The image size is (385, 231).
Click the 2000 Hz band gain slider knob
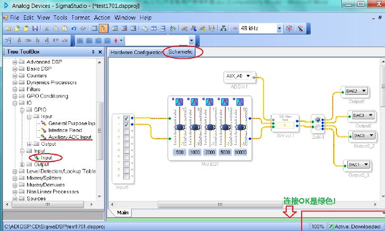210,127
